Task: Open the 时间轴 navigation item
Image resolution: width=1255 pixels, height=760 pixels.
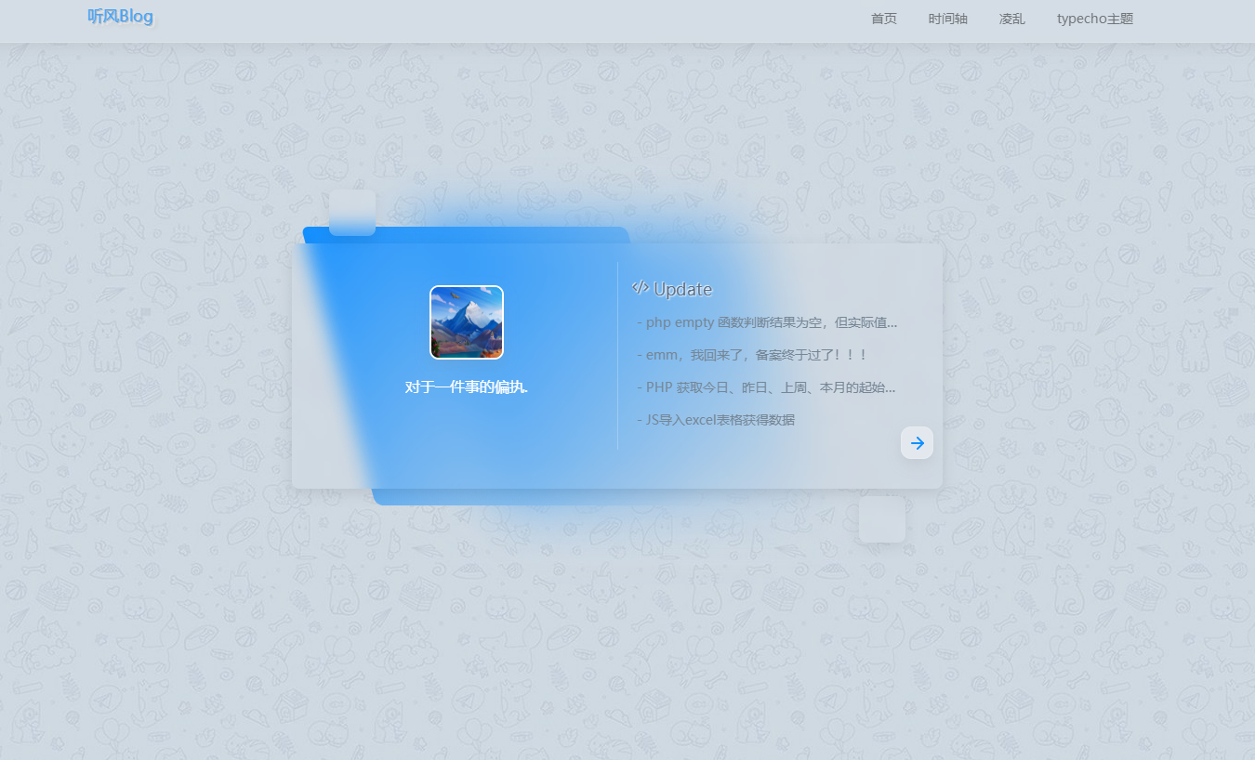Action: pos(948,19)
